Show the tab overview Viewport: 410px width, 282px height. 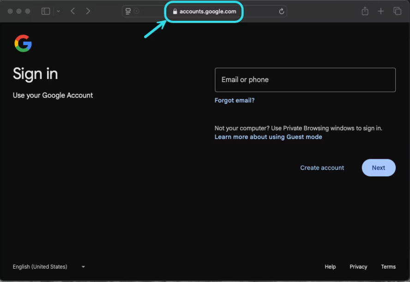397,11
